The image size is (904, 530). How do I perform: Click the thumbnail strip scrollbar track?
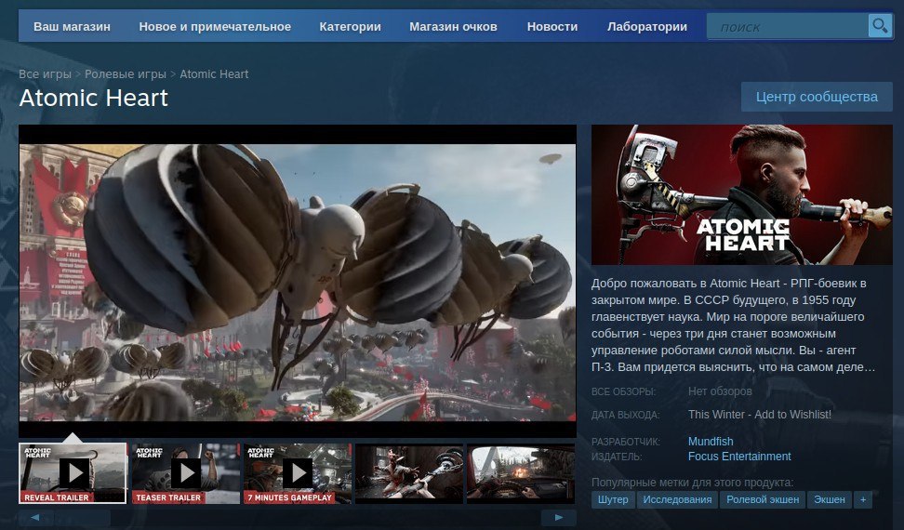point(298,517)
